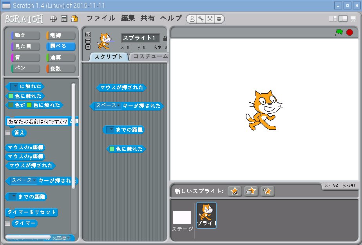Select the ペン block category
The width and height of the screenshot is (362, 245).
point(25,68)
